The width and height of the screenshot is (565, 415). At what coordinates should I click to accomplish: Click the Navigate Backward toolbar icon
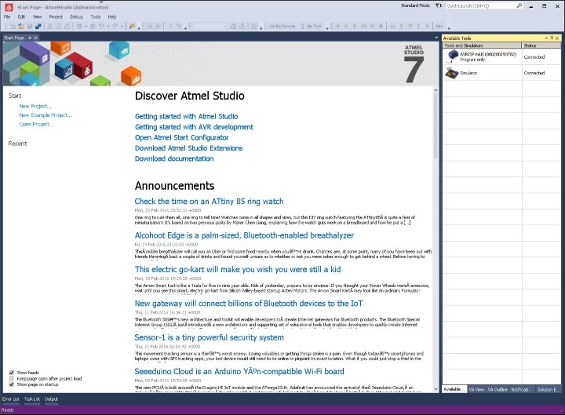tap(79, 27)
